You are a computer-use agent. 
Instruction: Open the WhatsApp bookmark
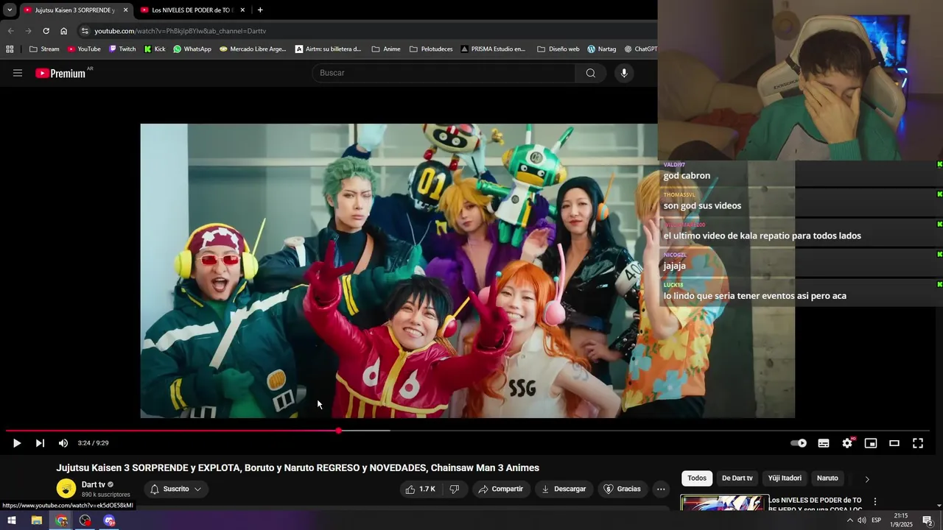pos(192,49)
